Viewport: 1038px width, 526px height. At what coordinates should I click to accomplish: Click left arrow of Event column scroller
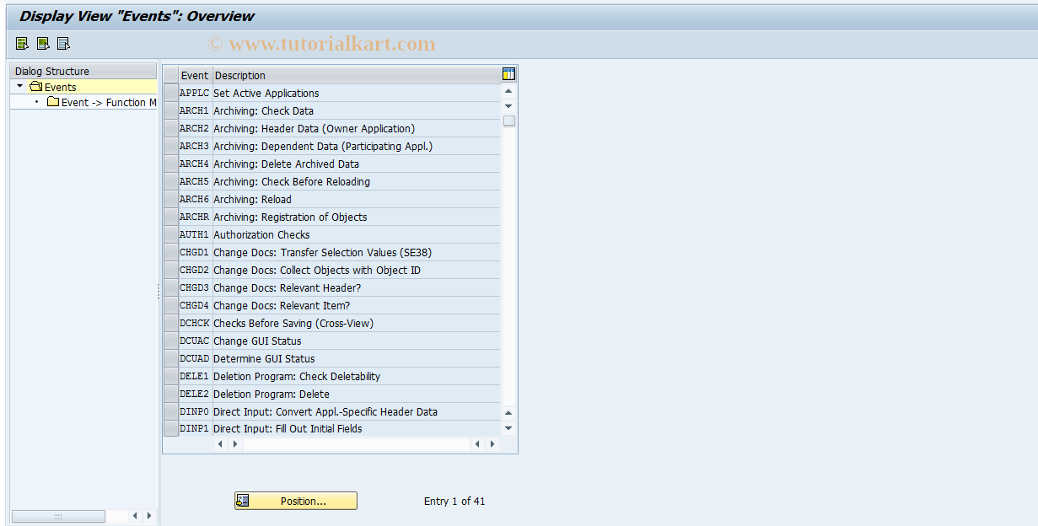click(x=221, y=443)
